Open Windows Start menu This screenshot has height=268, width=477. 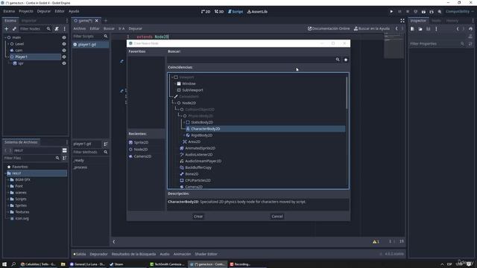[x=4, y=264]
